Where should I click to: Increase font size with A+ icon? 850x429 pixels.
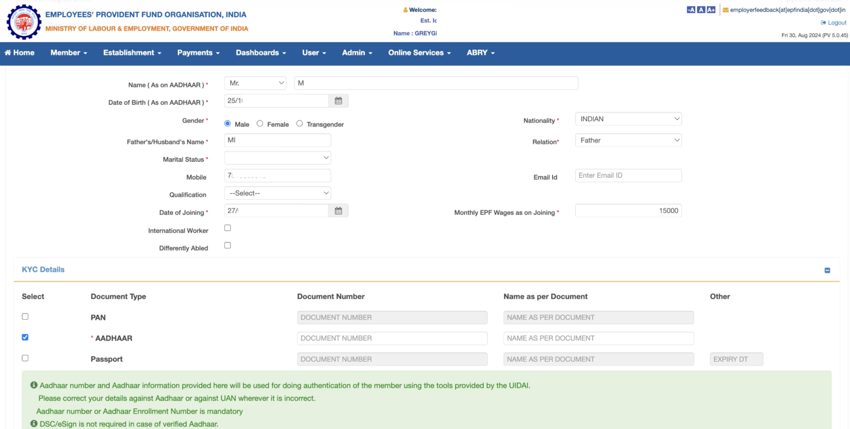711,9
